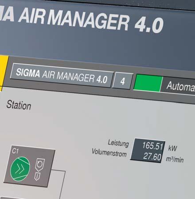Click the 165.51 power value
195x199 pixels.
(x=152, y=145)
